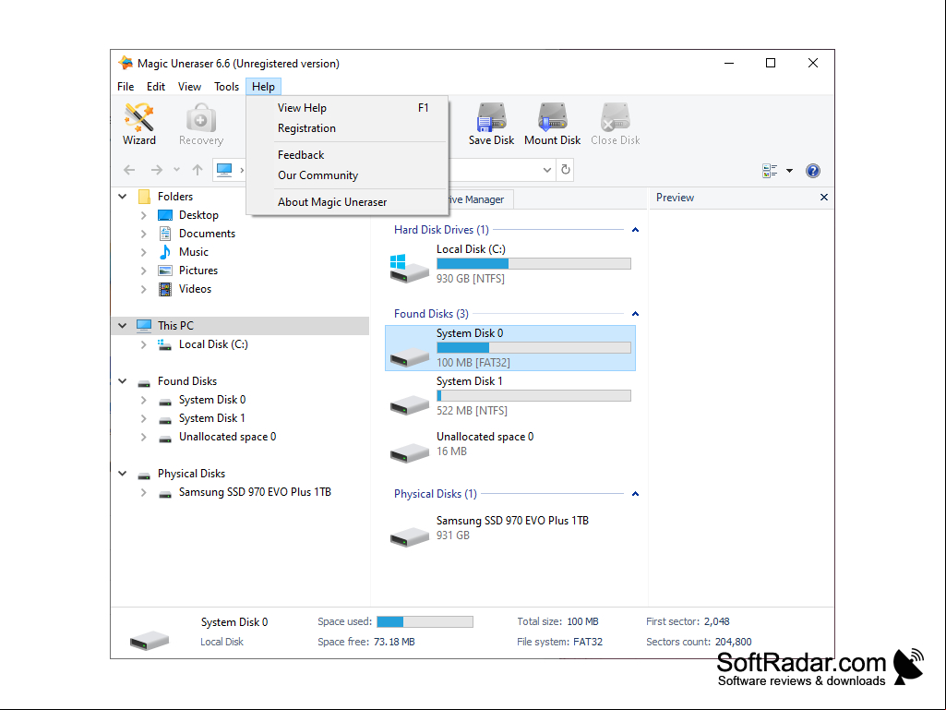
Task: Choose Registration from the Help menu
Action: pos(348,128)
